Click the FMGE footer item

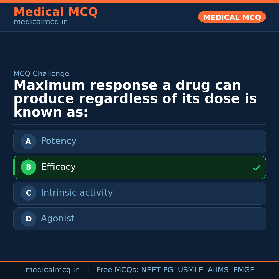tap(244, 270)
